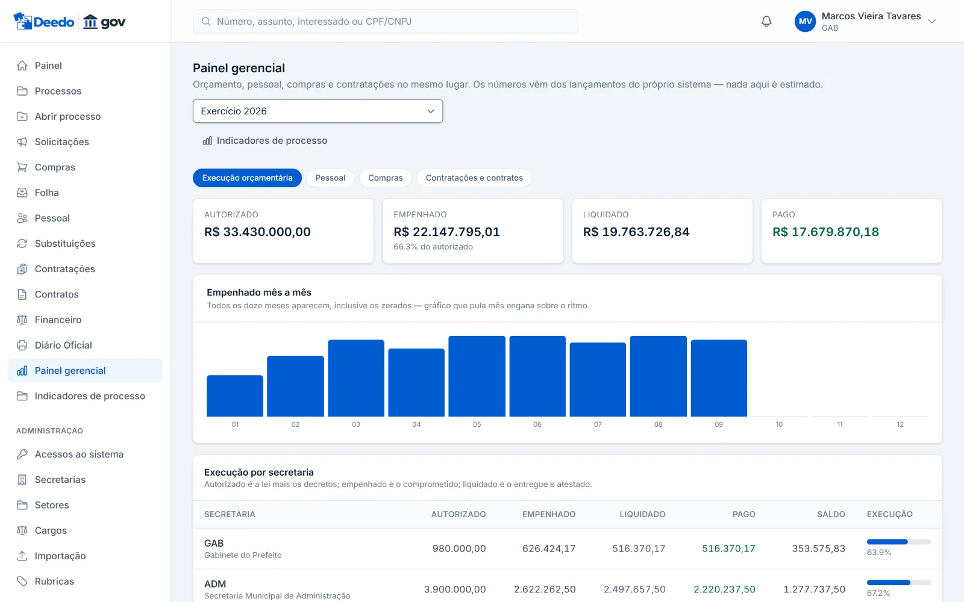964x602 pixels.
Task: Go to Painel gerencial in the sidebar
Action: (86, 371)
